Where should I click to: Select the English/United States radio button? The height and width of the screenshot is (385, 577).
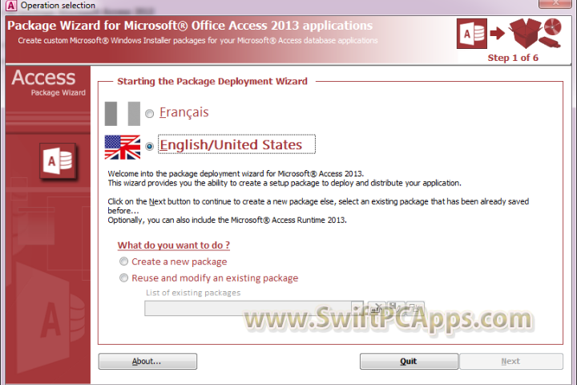tap(149, 146)
